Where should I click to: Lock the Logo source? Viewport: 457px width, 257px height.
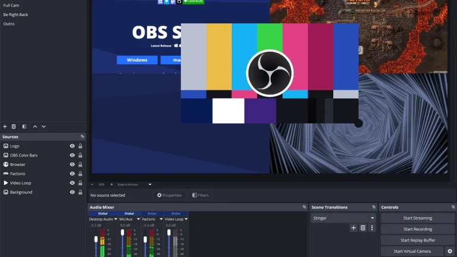click(x=80, y=146)
